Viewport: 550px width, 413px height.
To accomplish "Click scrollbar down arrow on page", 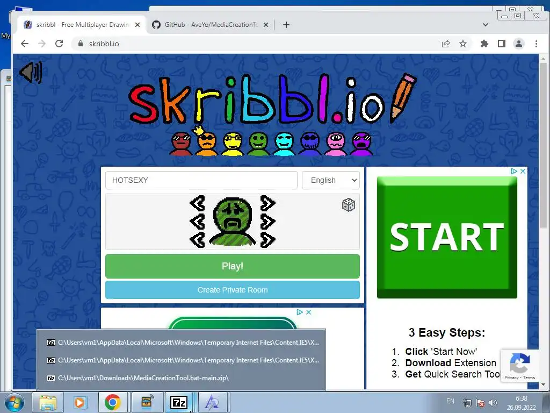I will click(544, 384).
